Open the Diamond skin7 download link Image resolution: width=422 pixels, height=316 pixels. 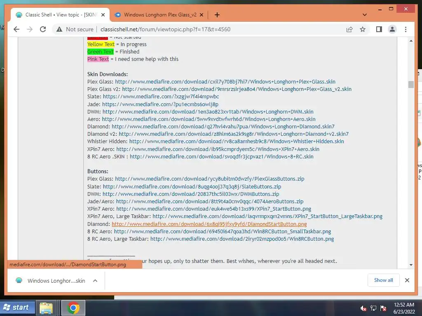point(223,127)
